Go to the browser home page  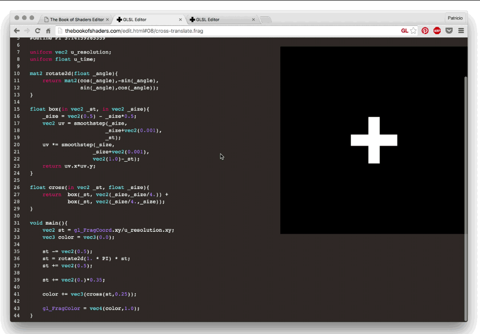48,31
